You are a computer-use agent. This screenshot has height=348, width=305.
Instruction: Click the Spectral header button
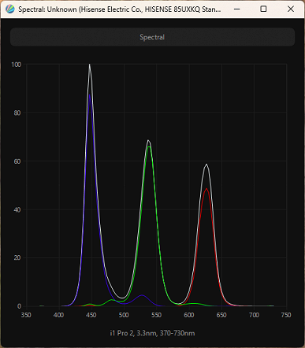coord(152,37)
